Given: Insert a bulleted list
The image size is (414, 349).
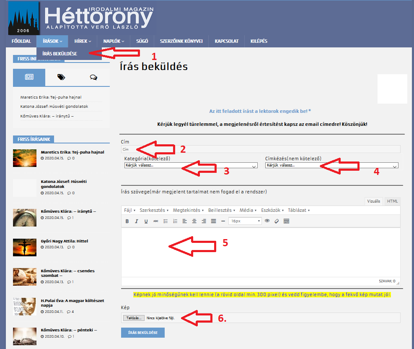Looking at the screenshot, I should tap(166, 221).
